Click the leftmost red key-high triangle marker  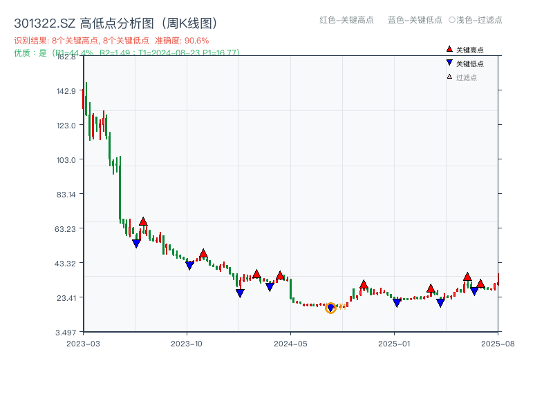click(x=144, y=220)
